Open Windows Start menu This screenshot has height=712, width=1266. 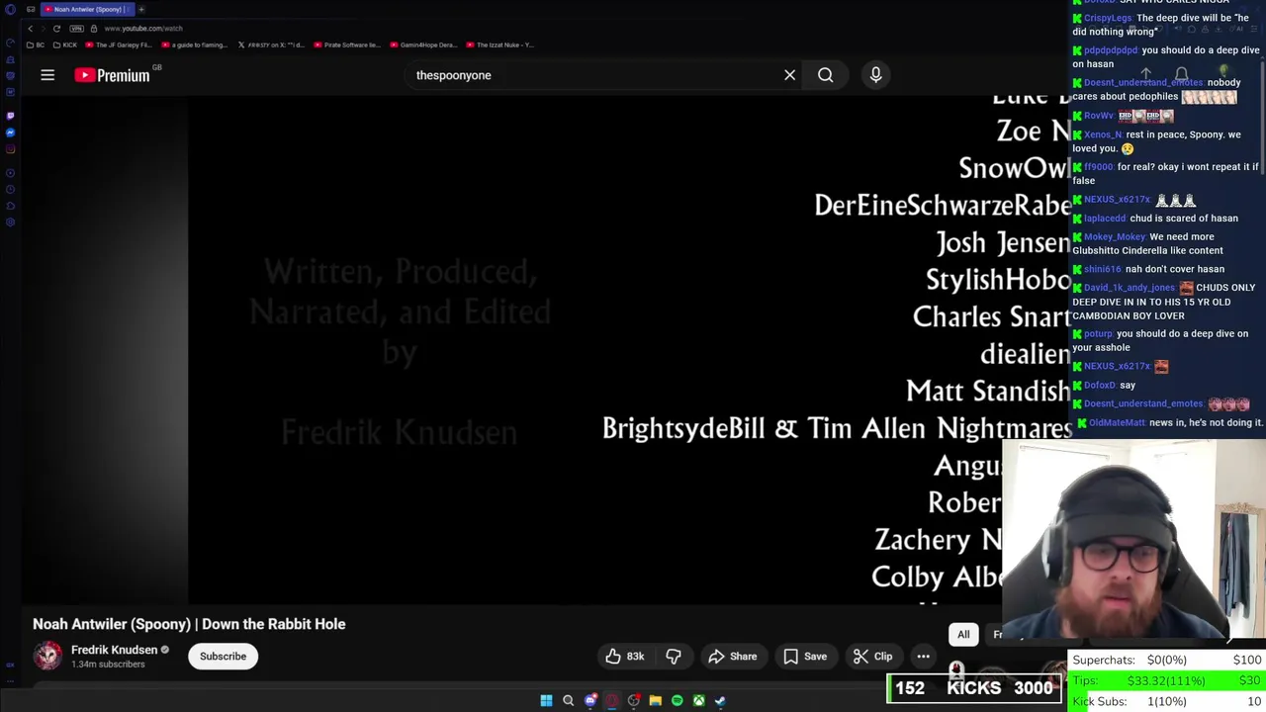(546, 701)
